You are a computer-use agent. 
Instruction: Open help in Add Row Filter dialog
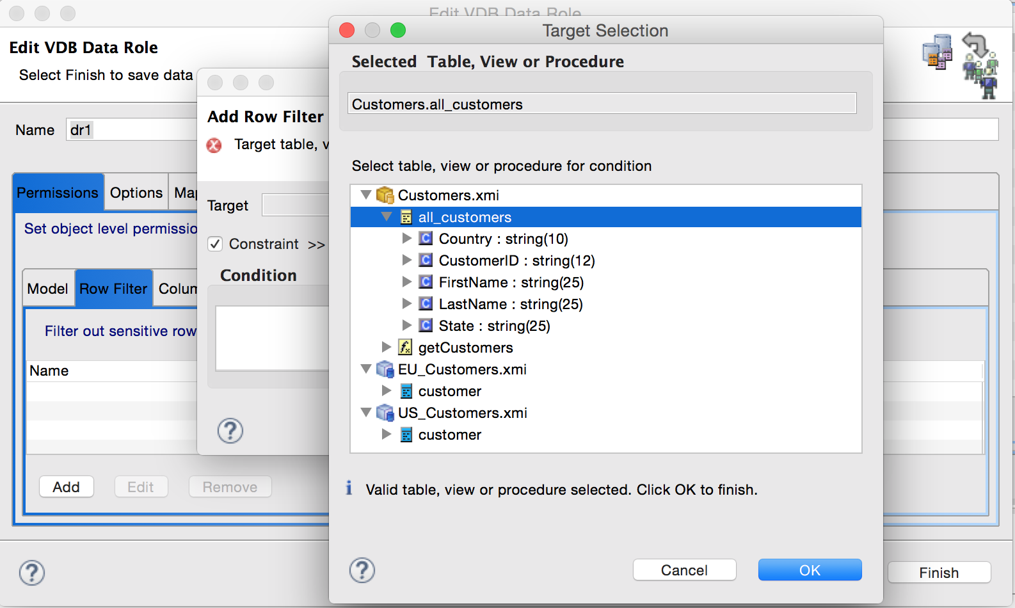click(x=230, y=431)
